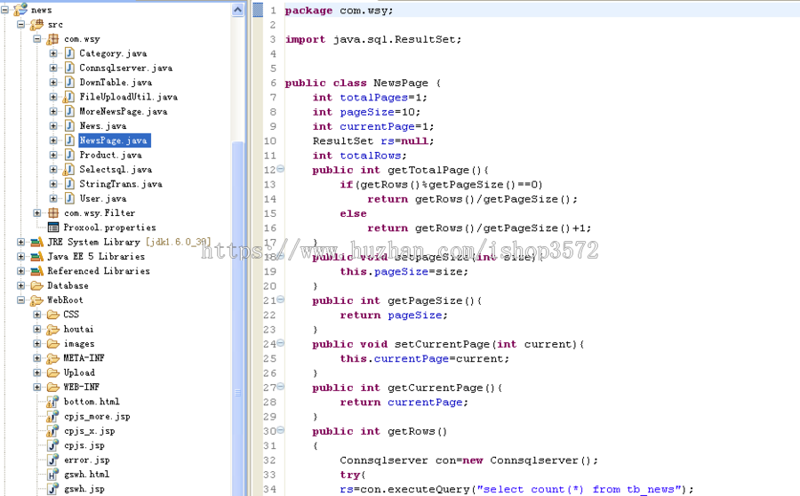Viewport: 800px width, 496px height.
Task: Click the bottom.html file icon
Action: click(x=52, y=402)
